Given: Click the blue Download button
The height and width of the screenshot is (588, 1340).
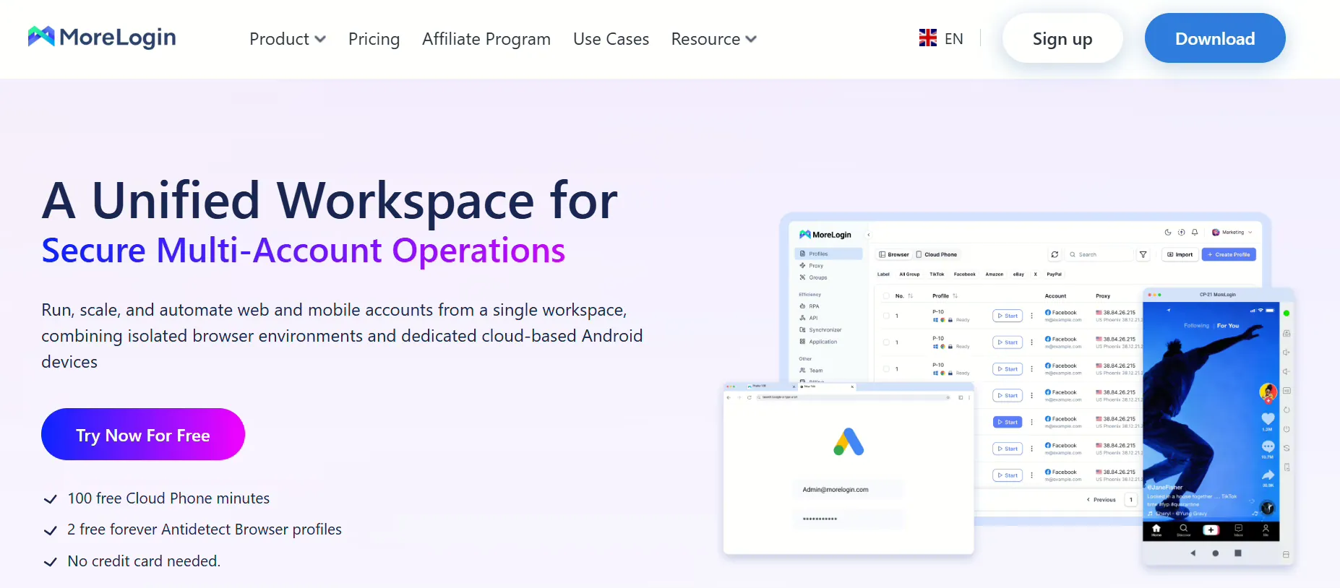Looking at the screenshot, I should pyautogui.click(x=1215, y=38).
